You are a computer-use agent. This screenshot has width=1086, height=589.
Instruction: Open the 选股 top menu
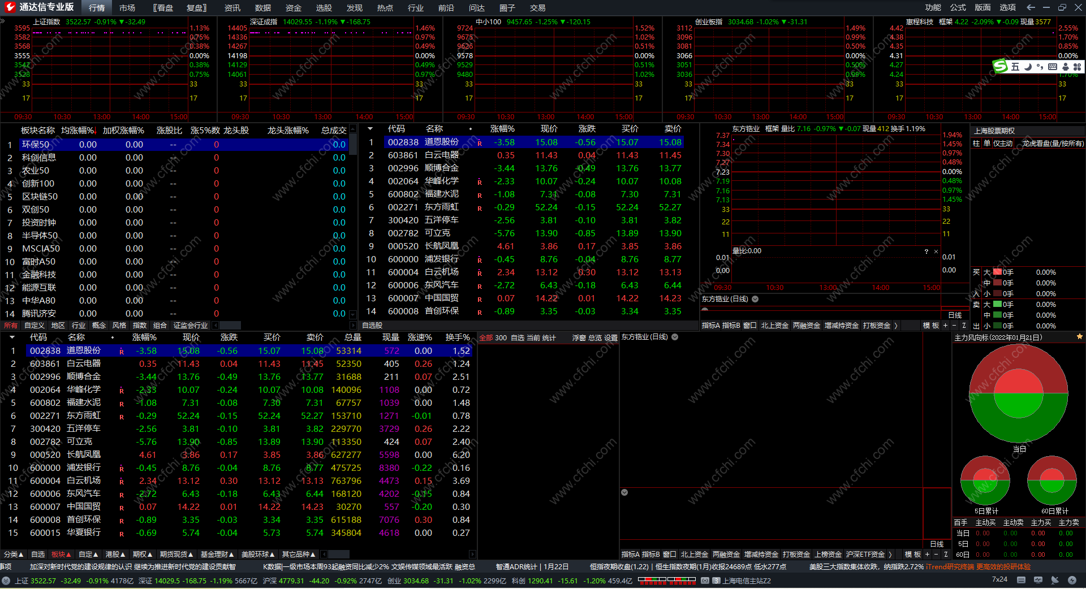click(324, 8)
